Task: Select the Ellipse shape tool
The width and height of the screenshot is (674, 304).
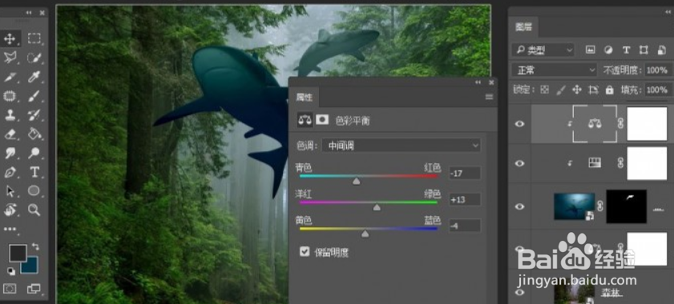Action: point(34,190)
